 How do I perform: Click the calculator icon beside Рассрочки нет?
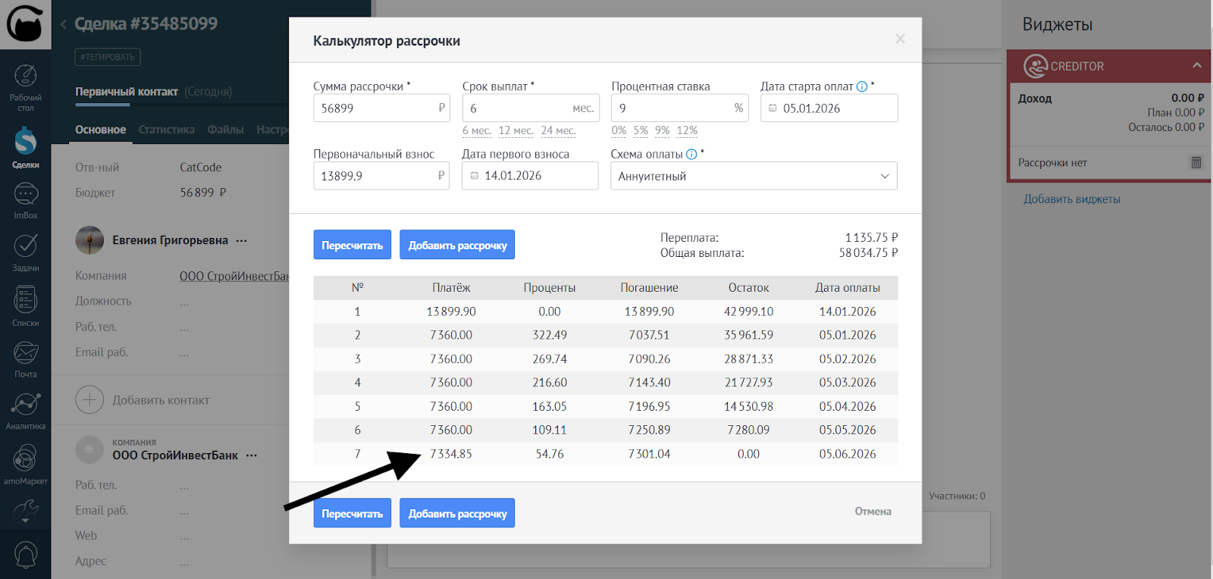1196,162
